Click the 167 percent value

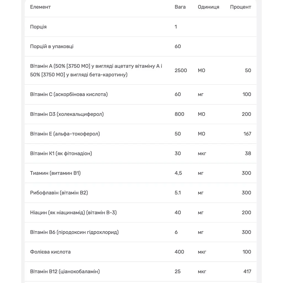(247, 134)
